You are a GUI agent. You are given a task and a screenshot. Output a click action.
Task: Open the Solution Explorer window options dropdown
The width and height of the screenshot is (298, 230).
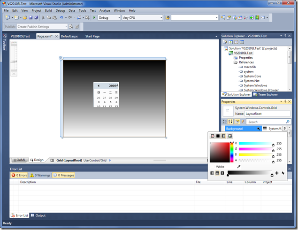coord(281,36)
